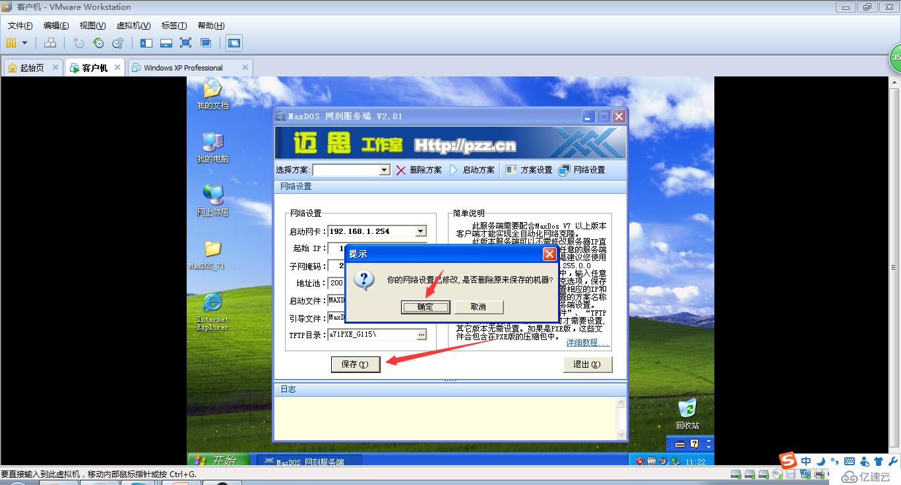901x485 pixels.
Task: Revert the VM to its previous snapshot
Action: coord(98,43)
